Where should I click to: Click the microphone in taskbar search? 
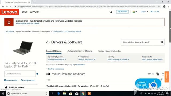click(46, 94)
